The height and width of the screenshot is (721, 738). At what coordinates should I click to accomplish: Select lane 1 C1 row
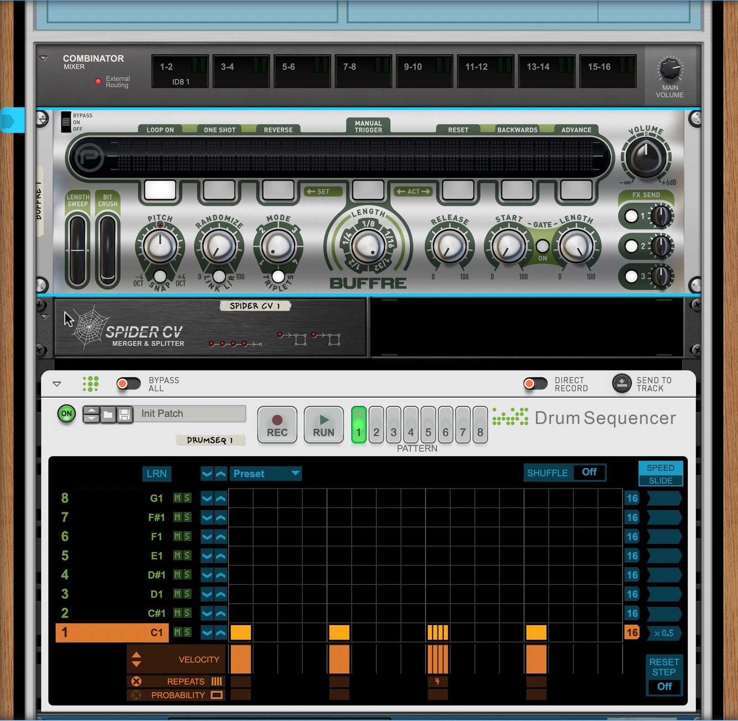point(112,632)
